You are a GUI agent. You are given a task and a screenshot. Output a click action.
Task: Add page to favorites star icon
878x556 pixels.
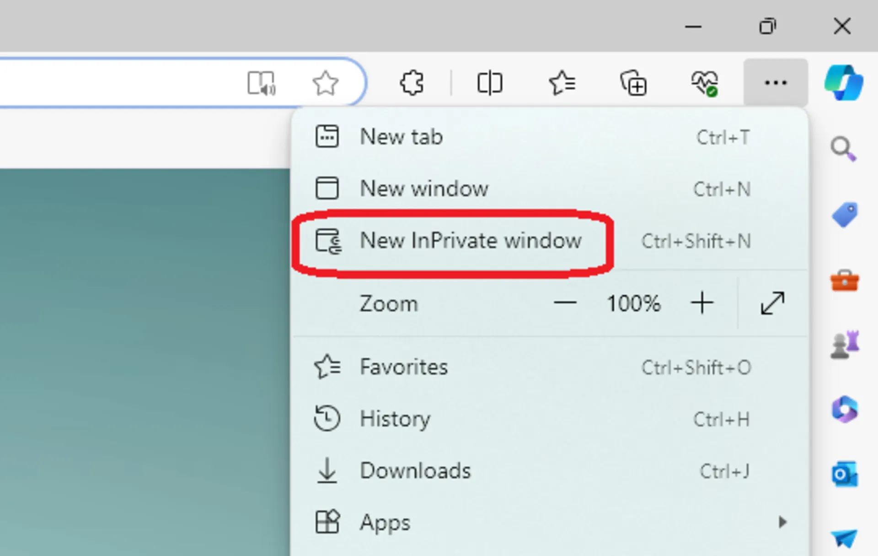click(x=326, y=83)
